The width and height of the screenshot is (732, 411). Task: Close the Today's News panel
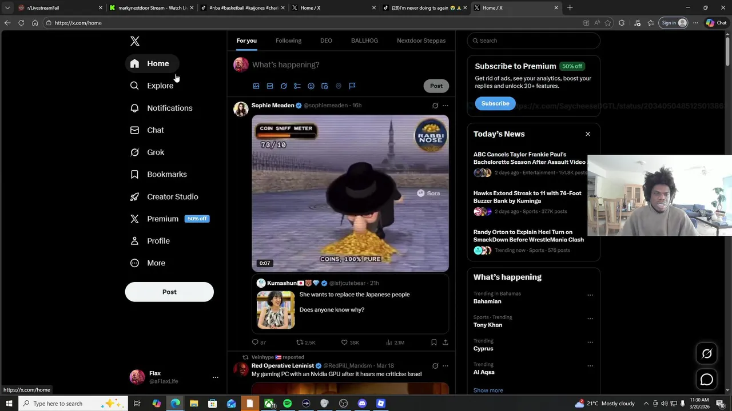point(588,134)
